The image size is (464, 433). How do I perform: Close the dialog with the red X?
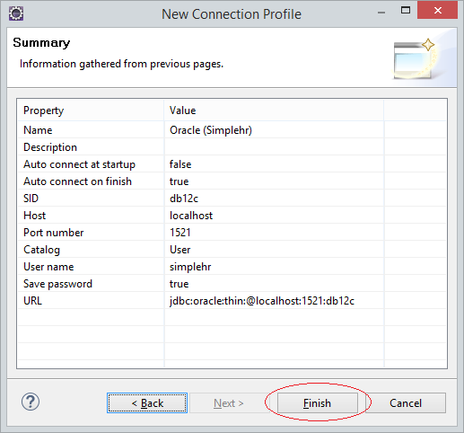[x=437, y=10]
